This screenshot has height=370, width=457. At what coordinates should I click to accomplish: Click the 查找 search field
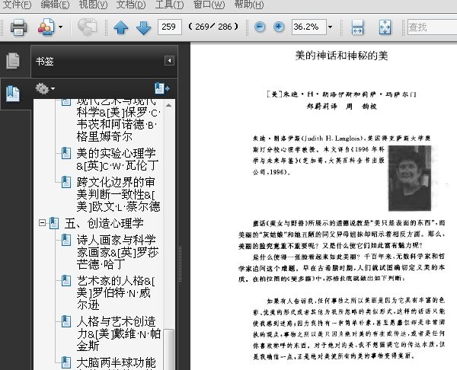click(x=432, y=27)
